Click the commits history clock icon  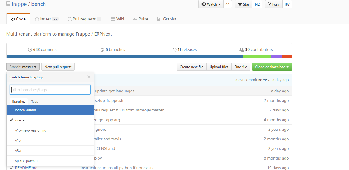click(30, 49)
